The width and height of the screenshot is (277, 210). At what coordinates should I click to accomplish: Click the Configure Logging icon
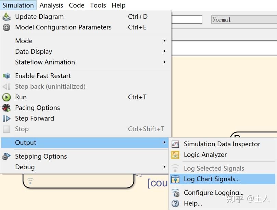click(x=175, y=193)
